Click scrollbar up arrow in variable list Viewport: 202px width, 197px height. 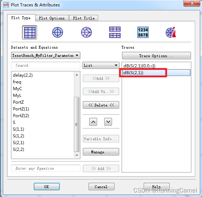click(77, 75)
